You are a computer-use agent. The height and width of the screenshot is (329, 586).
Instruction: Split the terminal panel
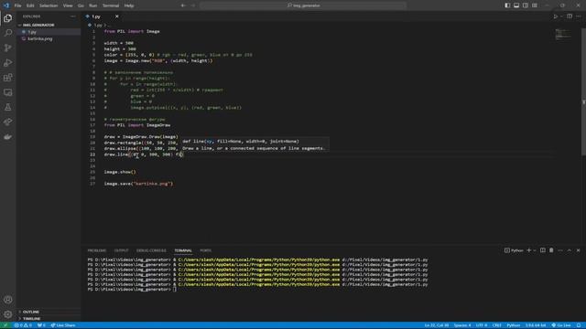[x=543, y=250]
